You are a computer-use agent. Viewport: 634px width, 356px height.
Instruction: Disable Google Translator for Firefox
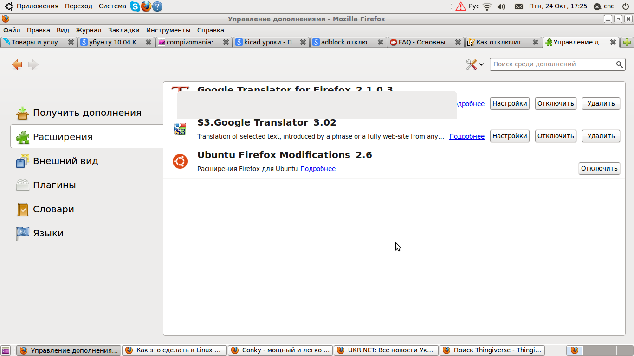pos(556,103)
